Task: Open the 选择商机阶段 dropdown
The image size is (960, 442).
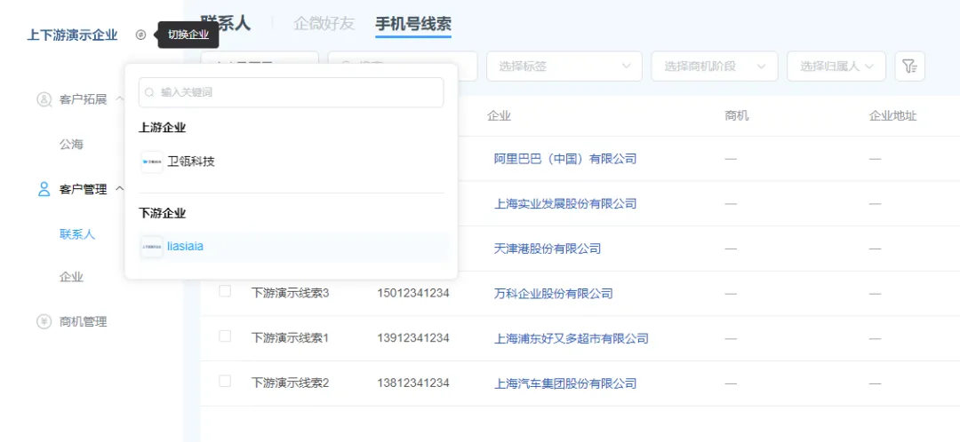Action: pyautogui.click(x=714, y=67)
